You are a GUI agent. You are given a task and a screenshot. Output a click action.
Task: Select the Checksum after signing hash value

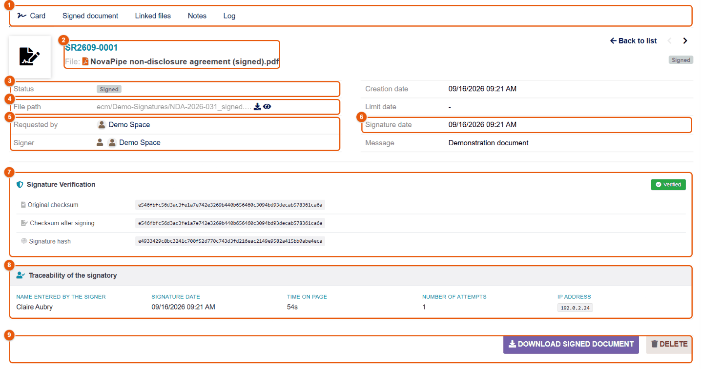click(230, 223)
